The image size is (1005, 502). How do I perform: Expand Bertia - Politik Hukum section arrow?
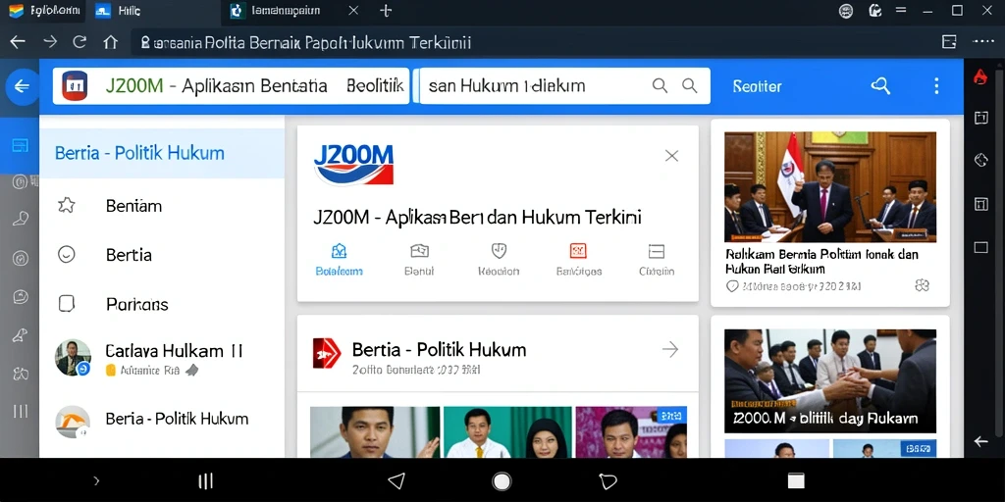[x=669, y=350]
